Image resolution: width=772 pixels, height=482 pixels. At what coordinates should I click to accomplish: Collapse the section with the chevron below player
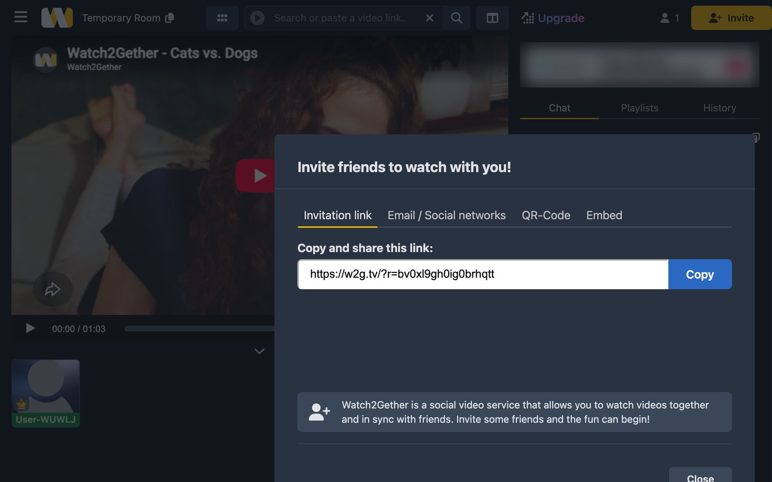(259, 351)
